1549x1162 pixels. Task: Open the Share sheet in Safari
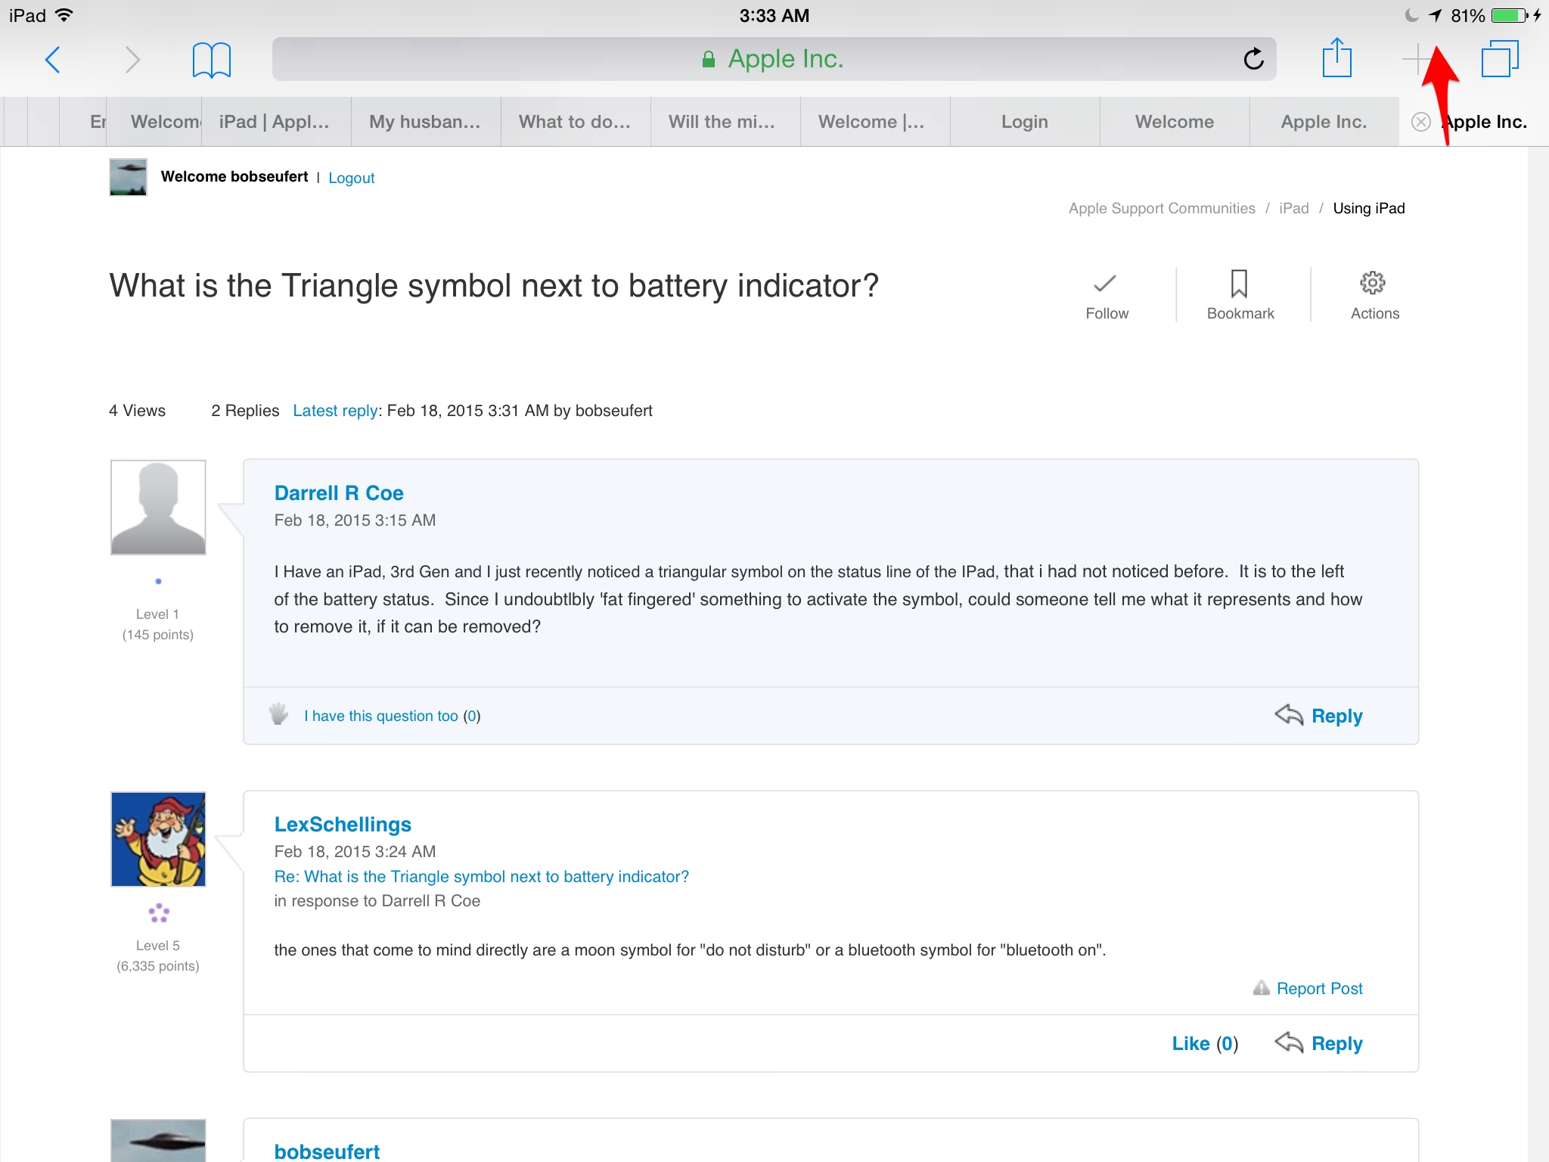click(1339, 58)
